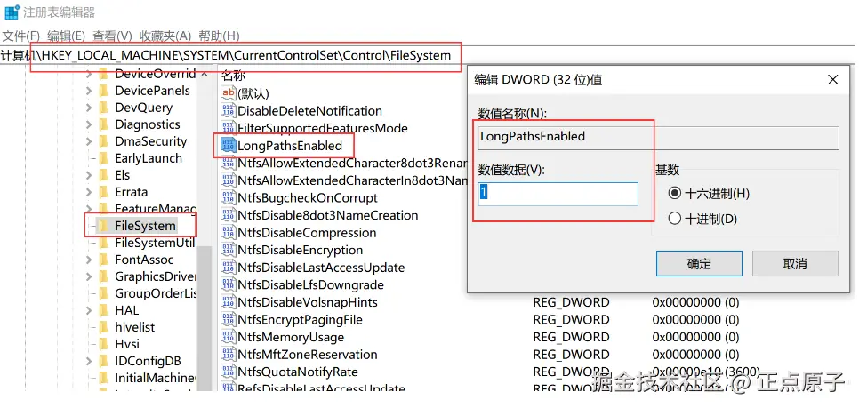Click the NtfsDisableLastAccessUpdate DWORD icon
This screenshot has height=408, width=859.
pos(228,268)
